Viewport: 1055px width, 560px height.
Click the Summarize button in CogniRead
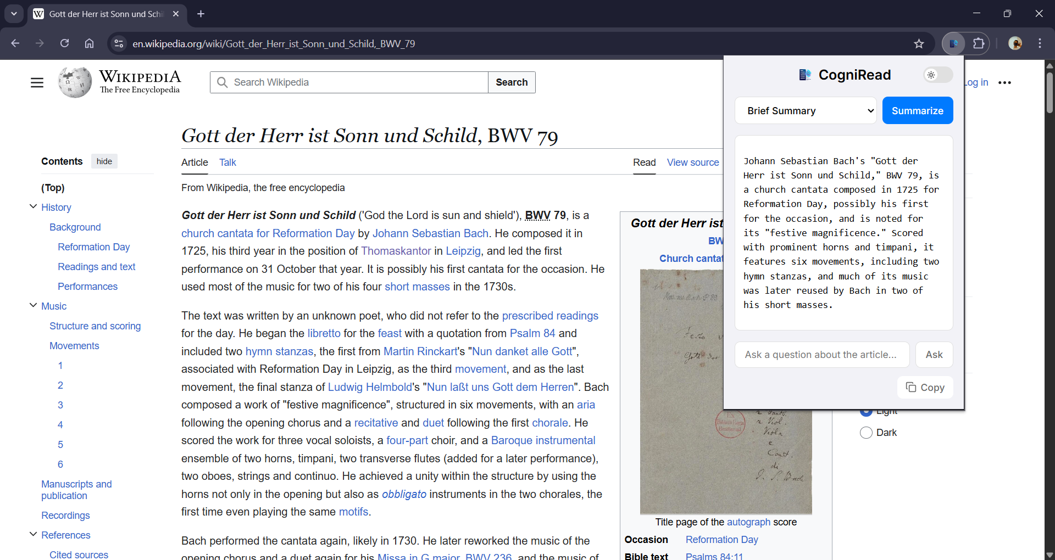point(918,110)
